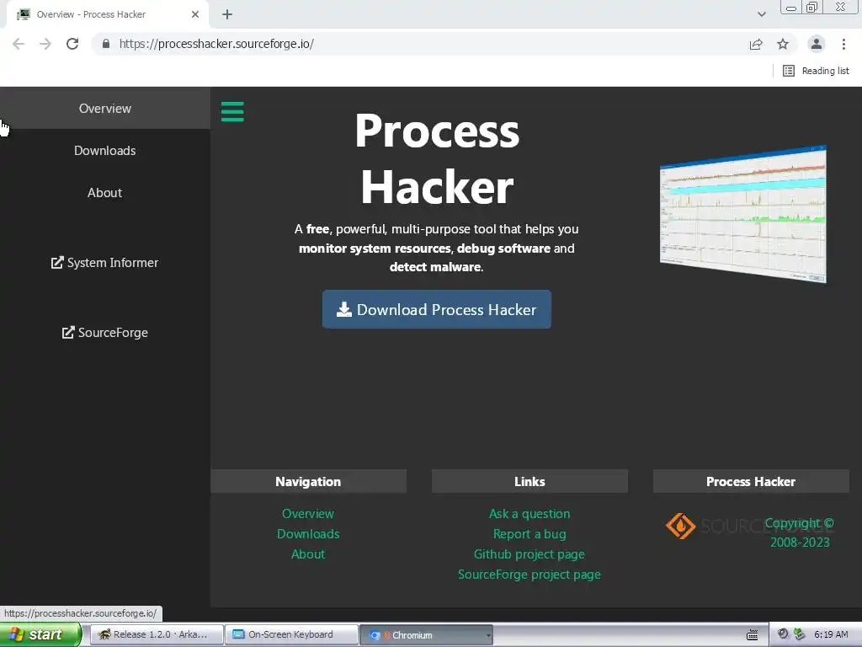Image resolution: width=862 pixels, height=647 pixels.
Task: Click the padlock site info icon
Action: 106,44
